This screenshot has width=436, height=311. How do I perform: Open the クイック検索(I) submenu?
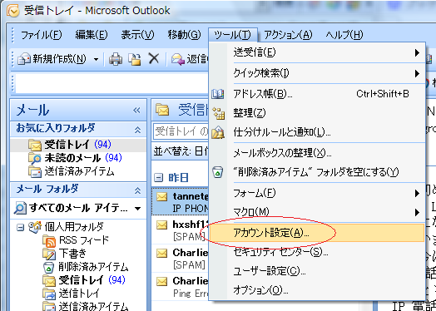(317, 73)
